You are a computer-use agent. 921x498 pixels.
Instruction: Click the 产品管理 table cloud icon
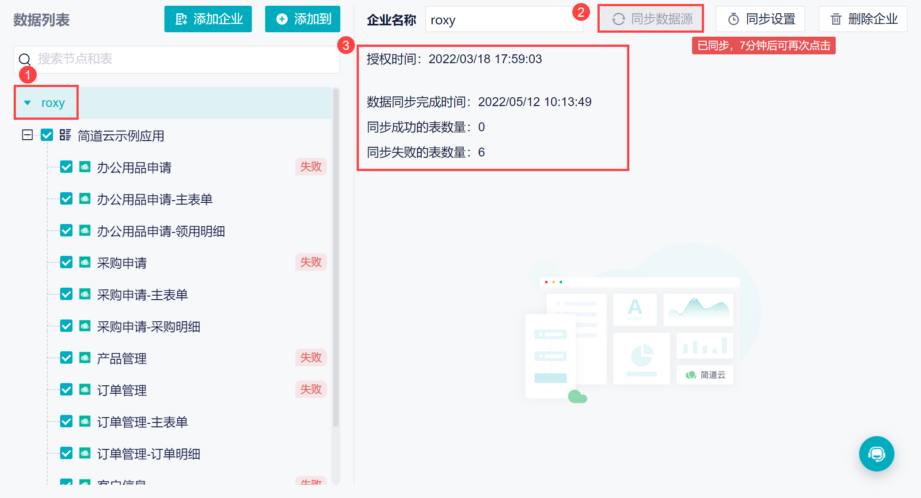pos(85,358)
